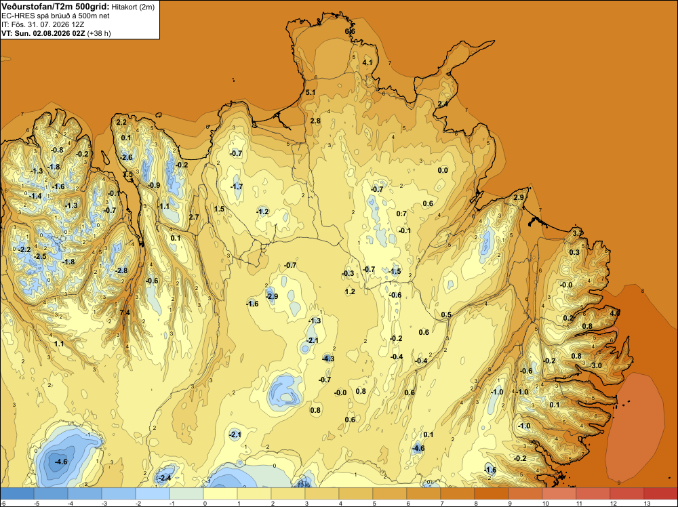The width and height of the screenshot is (678, 507).
Task: Click the '-1.4' temperature value
Action: point(35,197)
